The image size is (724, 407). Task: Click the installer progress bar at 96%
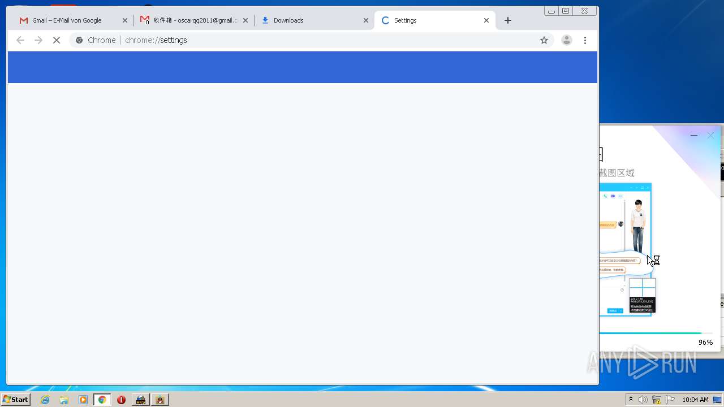point(656,333)
